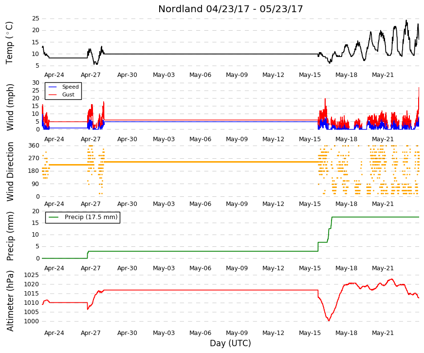This screenshot has height=353, width=424.
Task: Click the Wind Direction axis label
Action: point(10,171)
